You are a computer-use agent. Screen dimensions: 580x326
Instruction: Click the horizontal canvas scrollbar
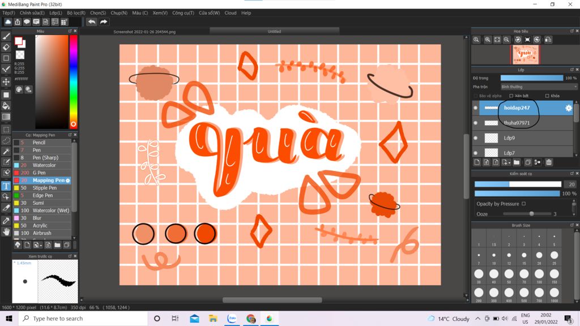point(272,300)
